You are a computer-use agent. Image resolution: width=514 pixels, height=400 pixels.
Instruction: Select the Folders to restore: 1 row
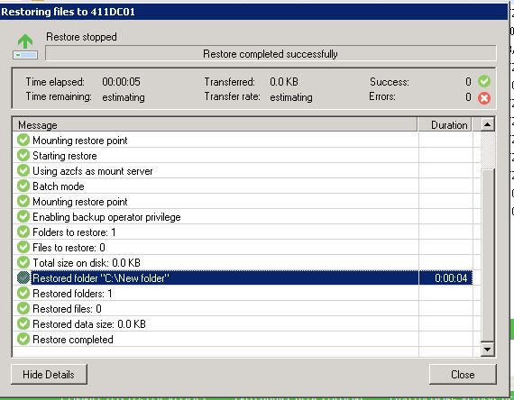tap(243, 232)
